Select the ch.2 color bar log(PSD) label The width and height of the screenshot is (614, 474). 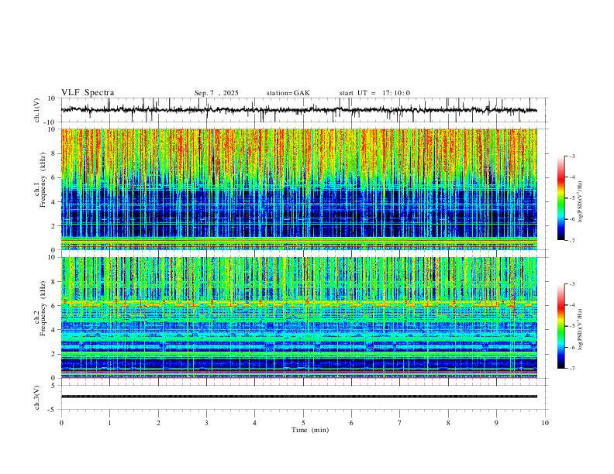(580, 329)
